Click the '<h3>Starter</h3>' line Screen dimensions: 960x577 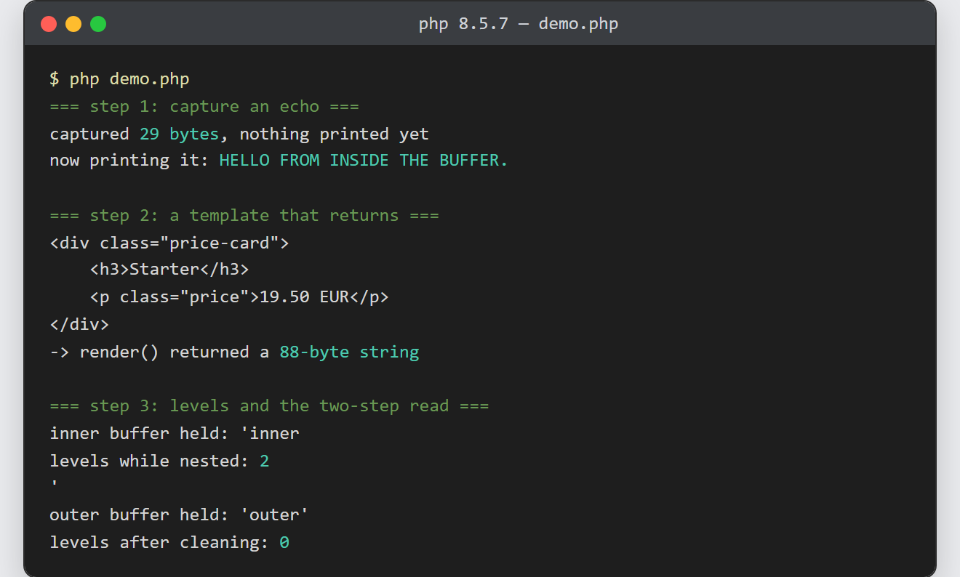169,270
